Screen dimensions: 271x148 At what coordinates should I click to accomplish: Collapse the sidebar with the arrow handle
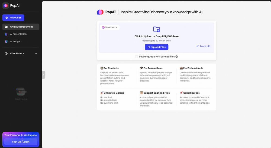[x=44, y=75]
